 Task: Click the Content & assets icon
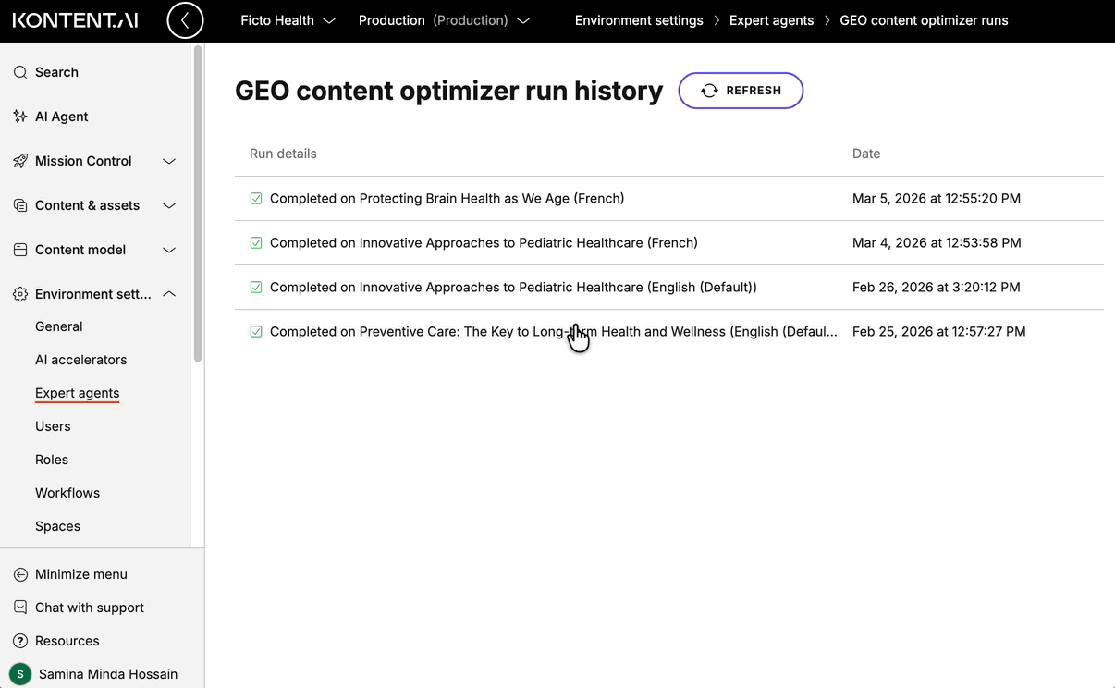20,205
